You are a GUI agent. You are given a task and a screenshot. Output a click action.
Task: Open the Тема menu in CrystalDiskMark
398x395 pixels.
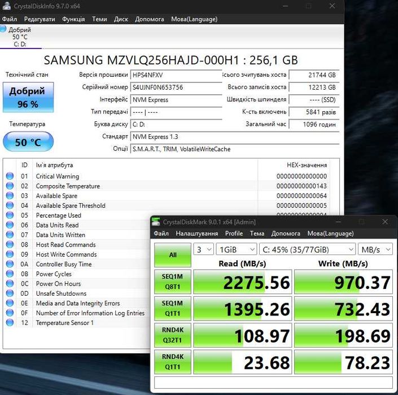[257, 234]
